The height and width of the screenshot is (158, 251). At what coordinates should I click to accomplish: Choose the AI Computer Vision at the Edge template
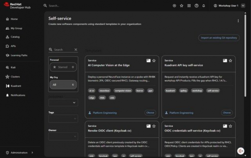coord(150,113)
